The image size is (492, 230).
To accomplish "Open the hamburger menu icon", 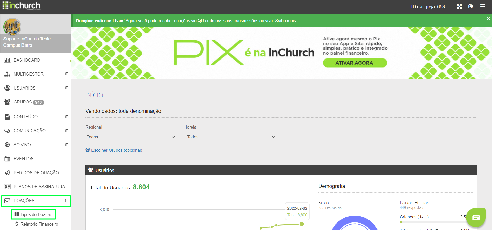I will pos(483,6).
